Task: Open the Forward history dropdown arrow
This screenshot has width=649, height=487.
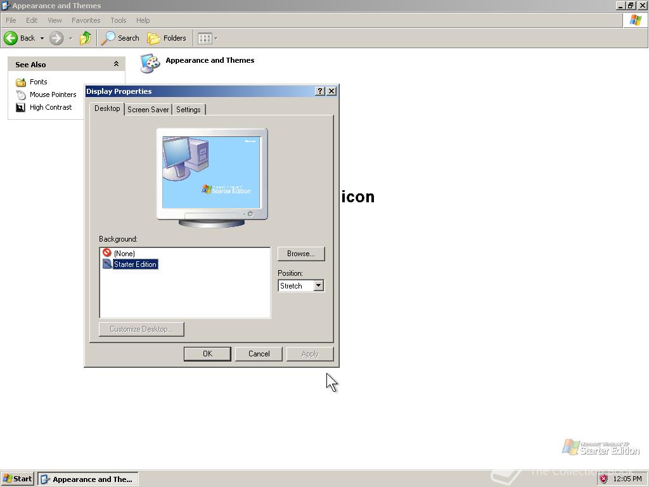Action: click(70, 39)
